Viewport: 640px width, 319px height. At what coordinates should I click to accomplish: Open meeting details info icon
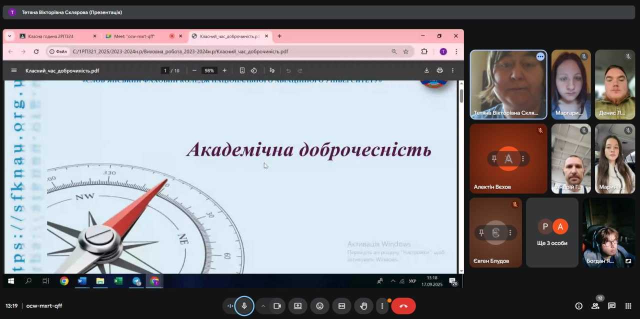579,306
